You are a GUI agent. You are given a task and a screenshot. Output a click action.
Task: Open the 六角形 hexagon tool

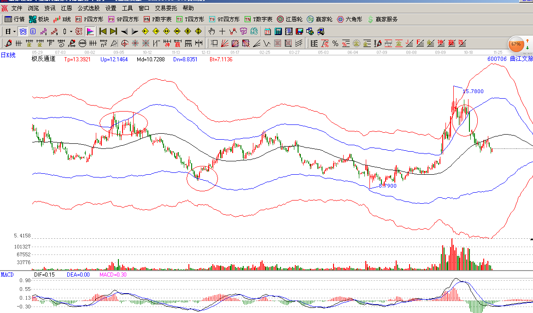pyautogui.click(x=350, y=19)
